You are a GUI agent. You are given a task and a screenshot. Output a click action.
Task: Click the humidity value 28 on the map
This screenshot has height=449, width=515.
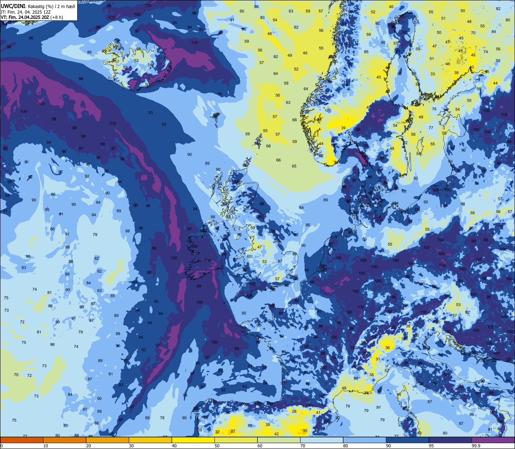pos(294,412)
